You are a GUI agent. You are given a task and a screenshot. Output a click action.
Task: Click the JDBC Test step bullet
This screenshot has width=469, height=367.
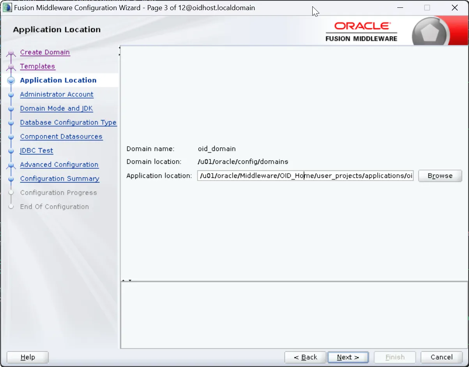point(11,151)
